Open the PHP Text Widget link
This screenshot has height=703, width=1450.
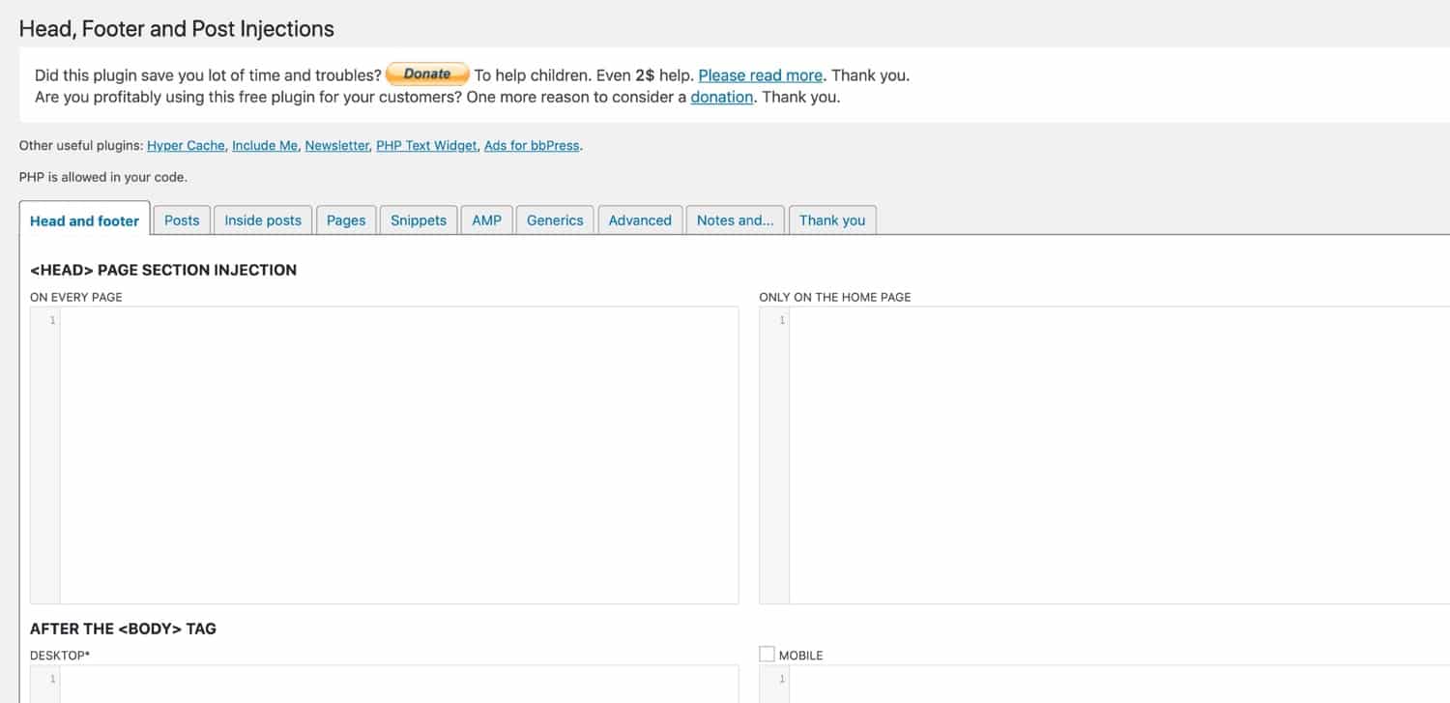[x=426, y=145]
